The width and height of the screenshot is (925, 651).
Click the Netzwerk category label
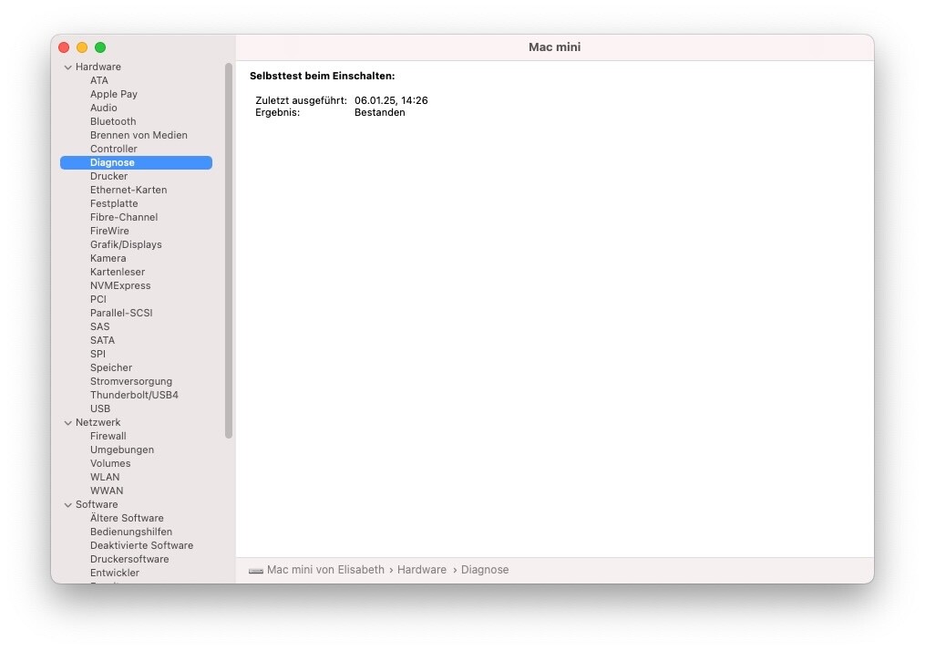(98, 422)
